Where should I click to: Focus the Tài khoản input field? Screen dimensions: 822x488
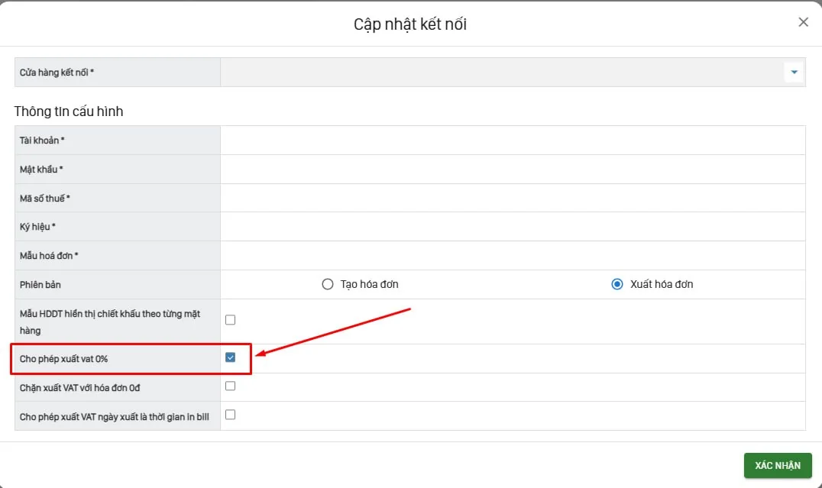click(x=513, y=141)
